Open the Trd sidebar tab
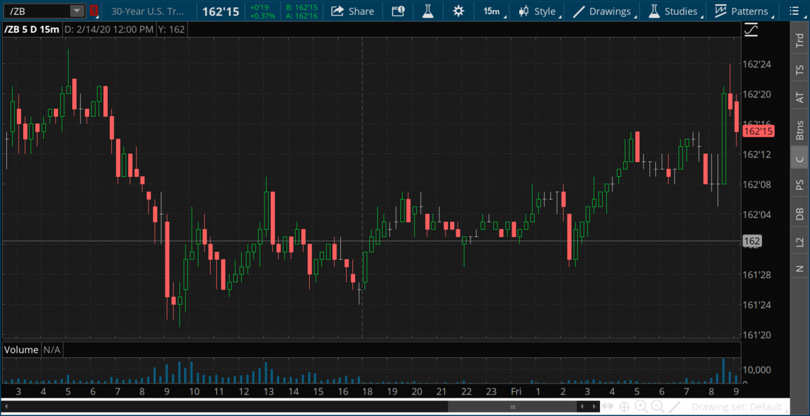The image size is (810, 416). click(x=799, y=40)
